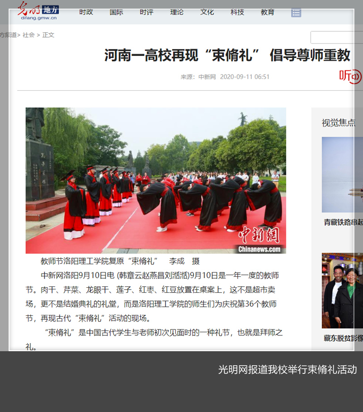Open the hamburger list menu icon
363x412 pixels.
pyautogui.click(x=296, y=12)
